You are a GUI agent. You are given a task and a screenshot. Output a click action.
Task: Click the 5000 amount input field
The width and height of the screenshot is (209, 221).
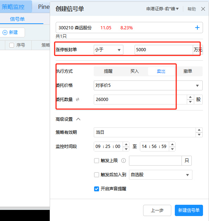164,50
